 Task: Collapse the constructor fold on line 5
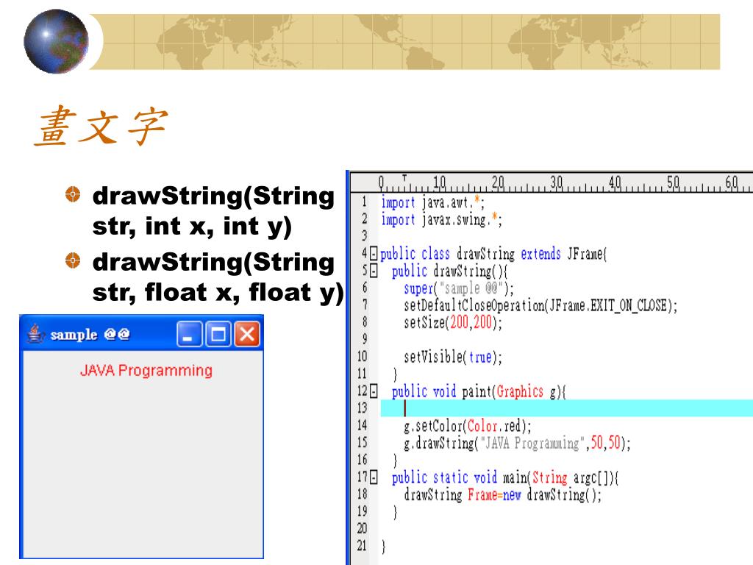(x=374, y=271)
